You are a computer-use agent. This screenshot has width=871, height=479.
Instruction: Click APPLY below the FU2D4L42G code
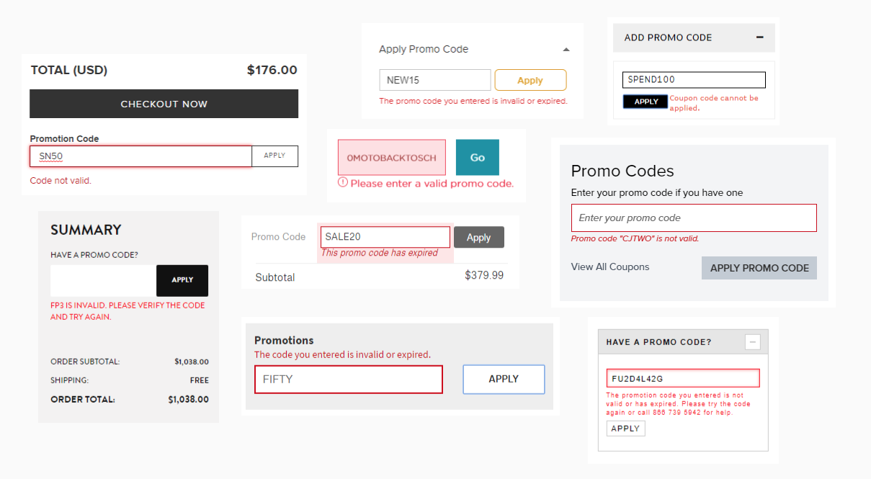(625, 428)
